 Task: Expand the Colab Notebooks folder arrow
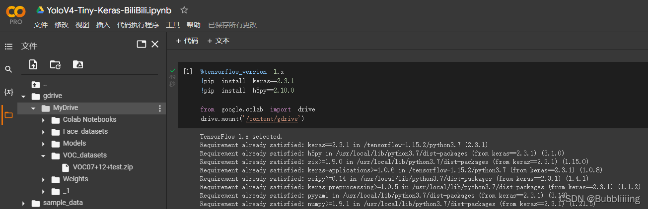(x=43, y=120)
